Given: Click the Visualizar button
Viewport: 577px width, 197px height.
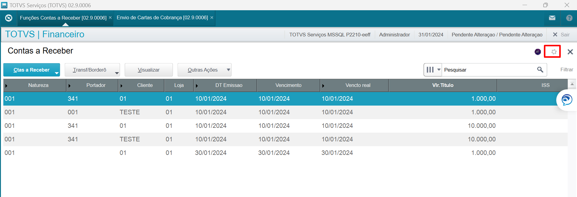Looking at the screenshot, I should 148,70.
